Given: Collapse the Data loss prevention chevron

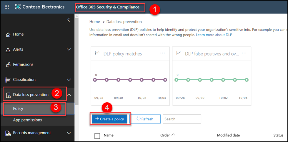Looking at the screenshot, I should click(x=69, y=95).
